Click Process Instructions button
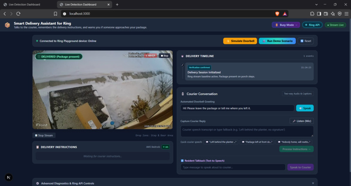The image size is (351, 186). tap(297, 149)
